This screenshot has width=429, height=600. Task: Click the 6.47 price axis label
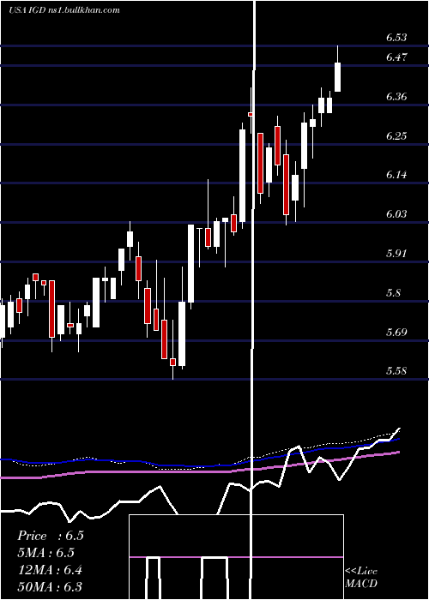pyautogui.click(x=396, y=57)
